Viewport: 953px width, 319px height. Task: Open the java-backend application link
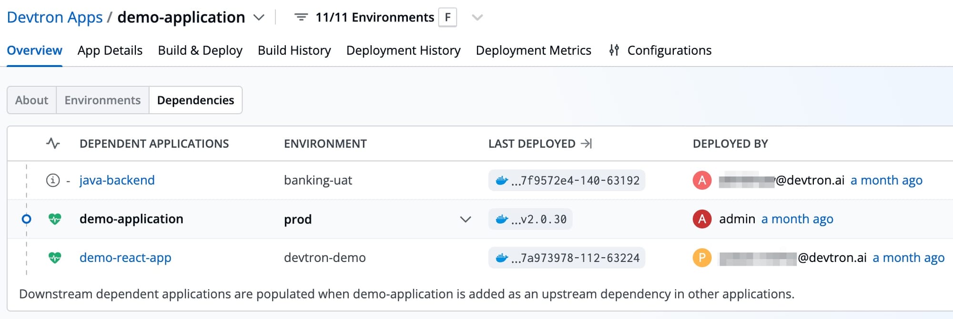pos(117,180)
